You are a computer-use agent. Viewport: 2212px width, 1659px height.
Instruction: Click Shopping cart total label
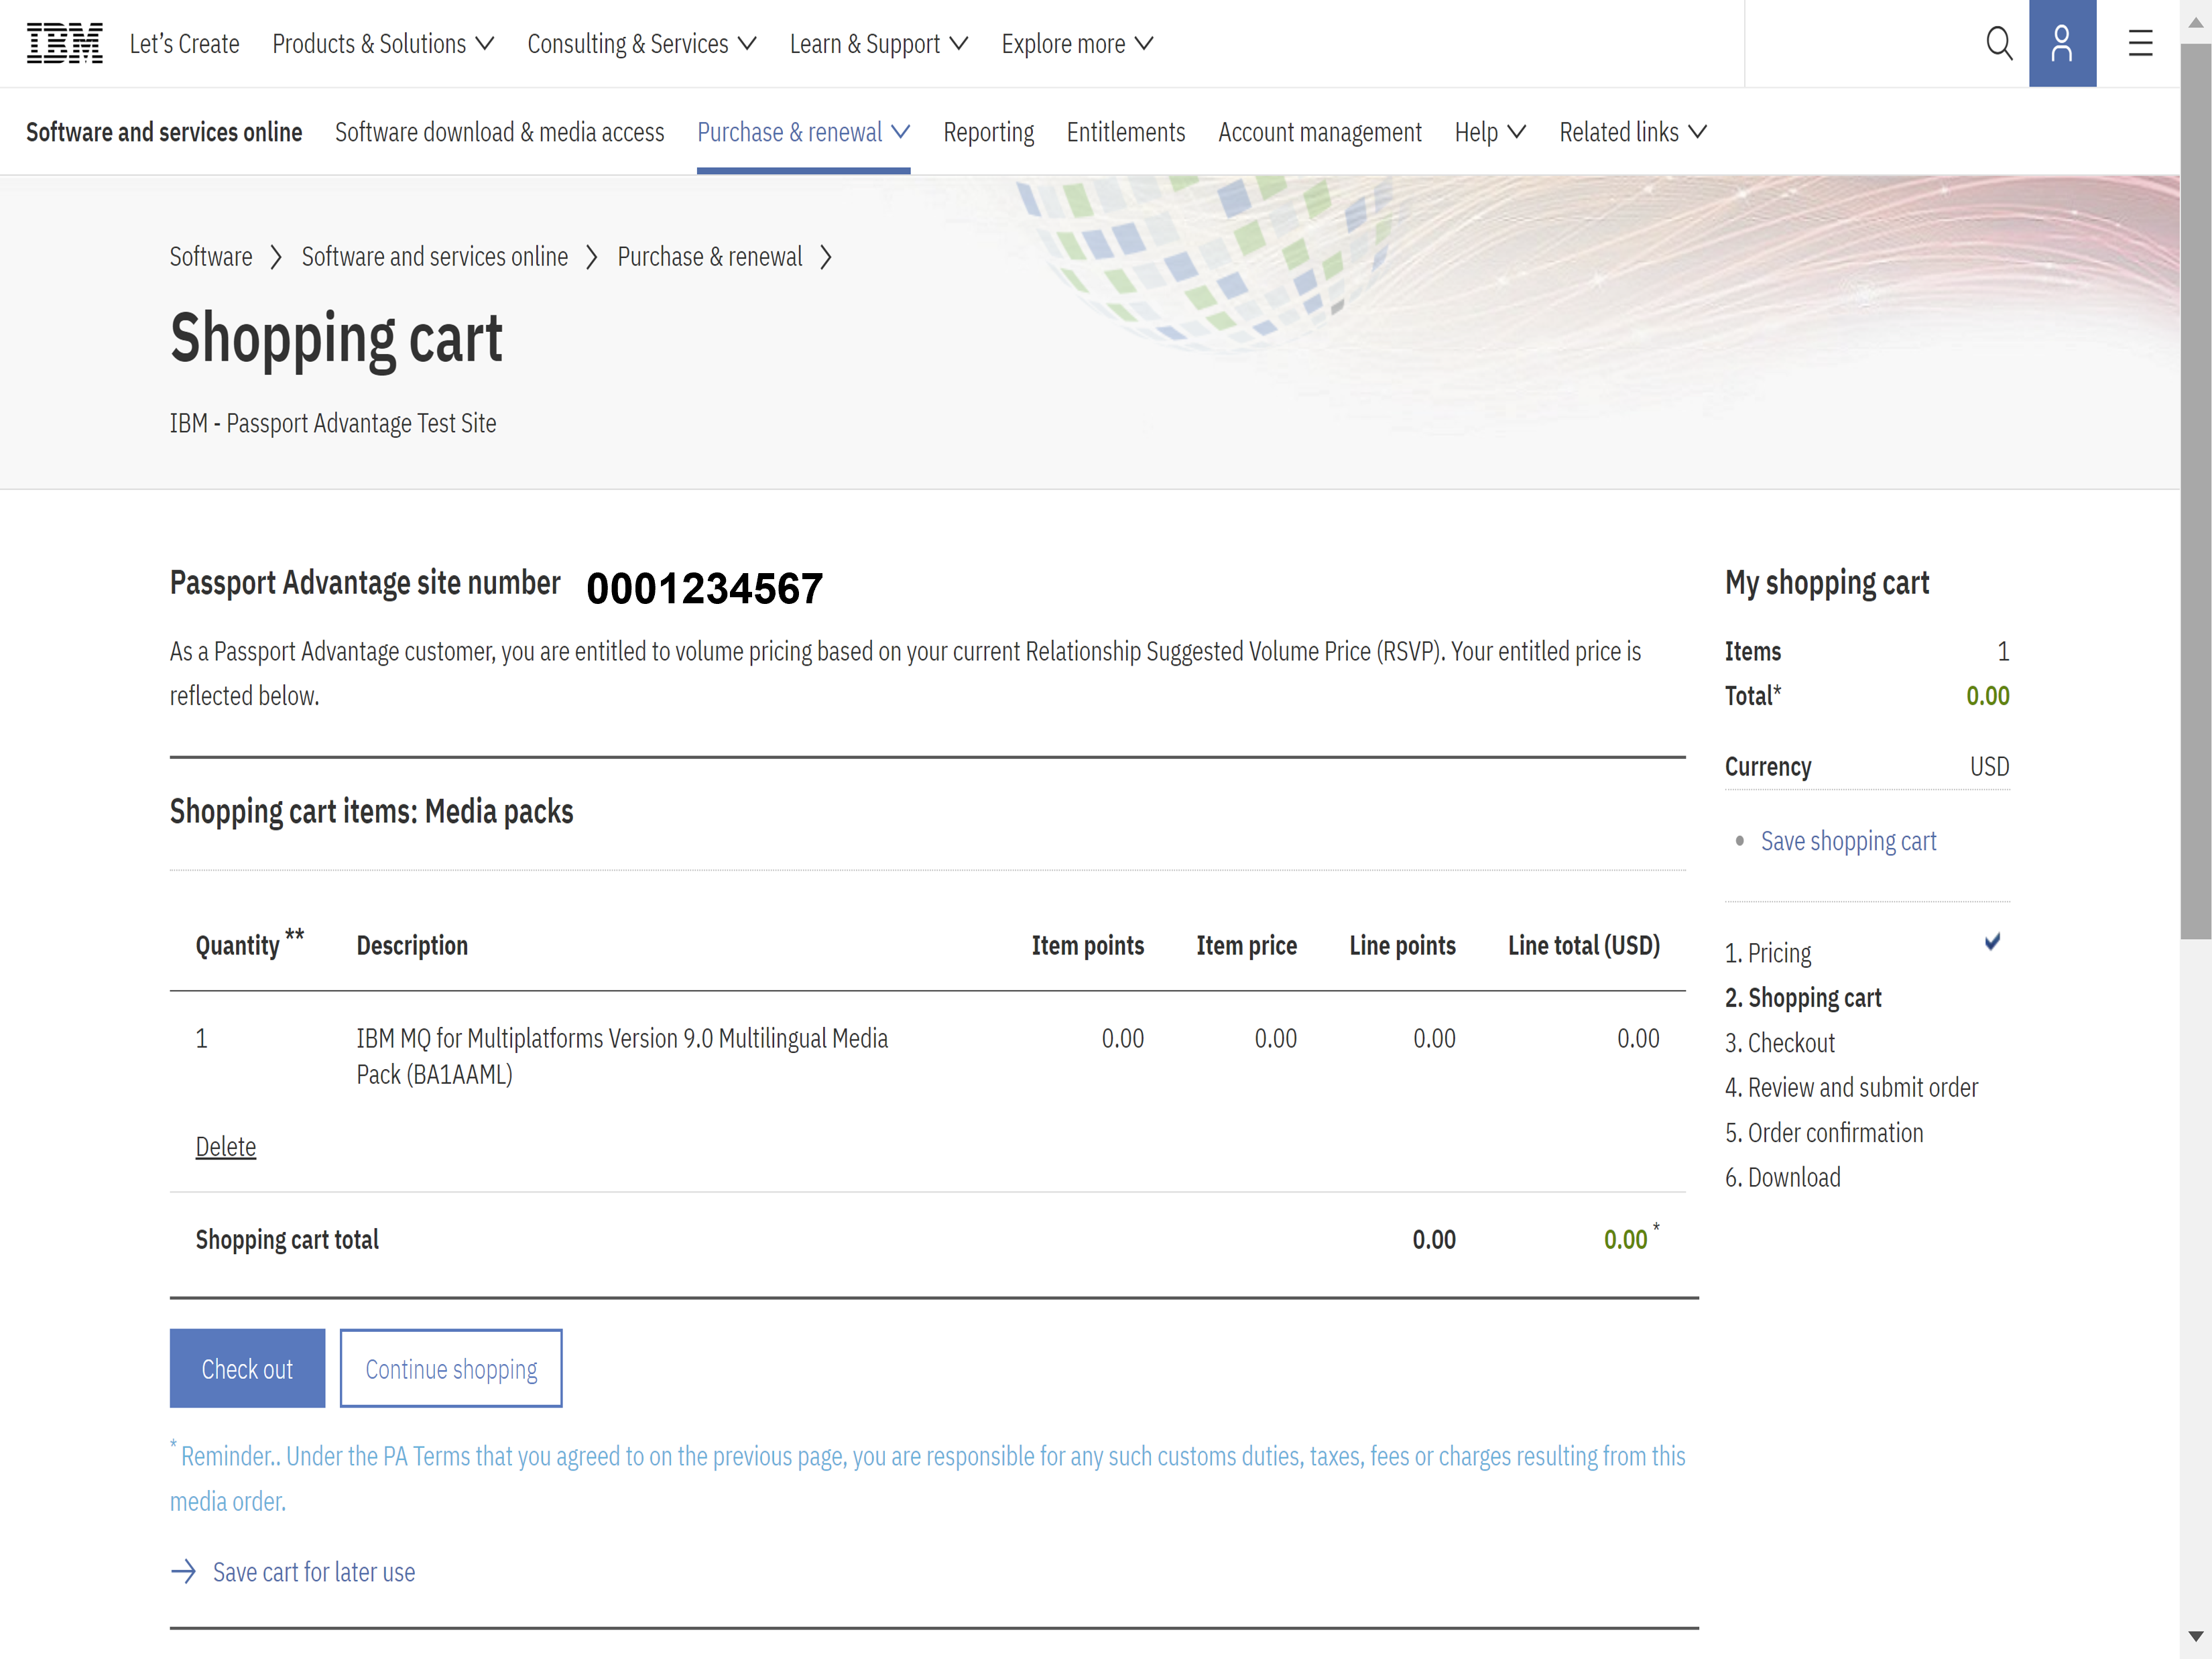[287, 1240]
